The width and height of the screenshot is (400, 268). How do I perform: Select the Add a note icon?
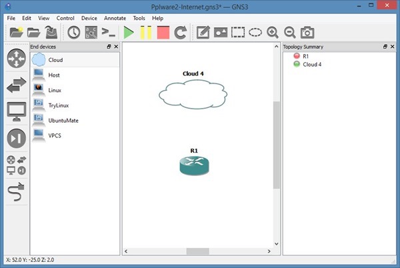tap(203, 33)
